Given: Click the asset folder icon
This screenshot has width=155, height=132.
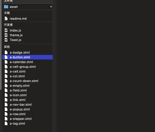Looking at the screenshot, I should tap(6, 7).
